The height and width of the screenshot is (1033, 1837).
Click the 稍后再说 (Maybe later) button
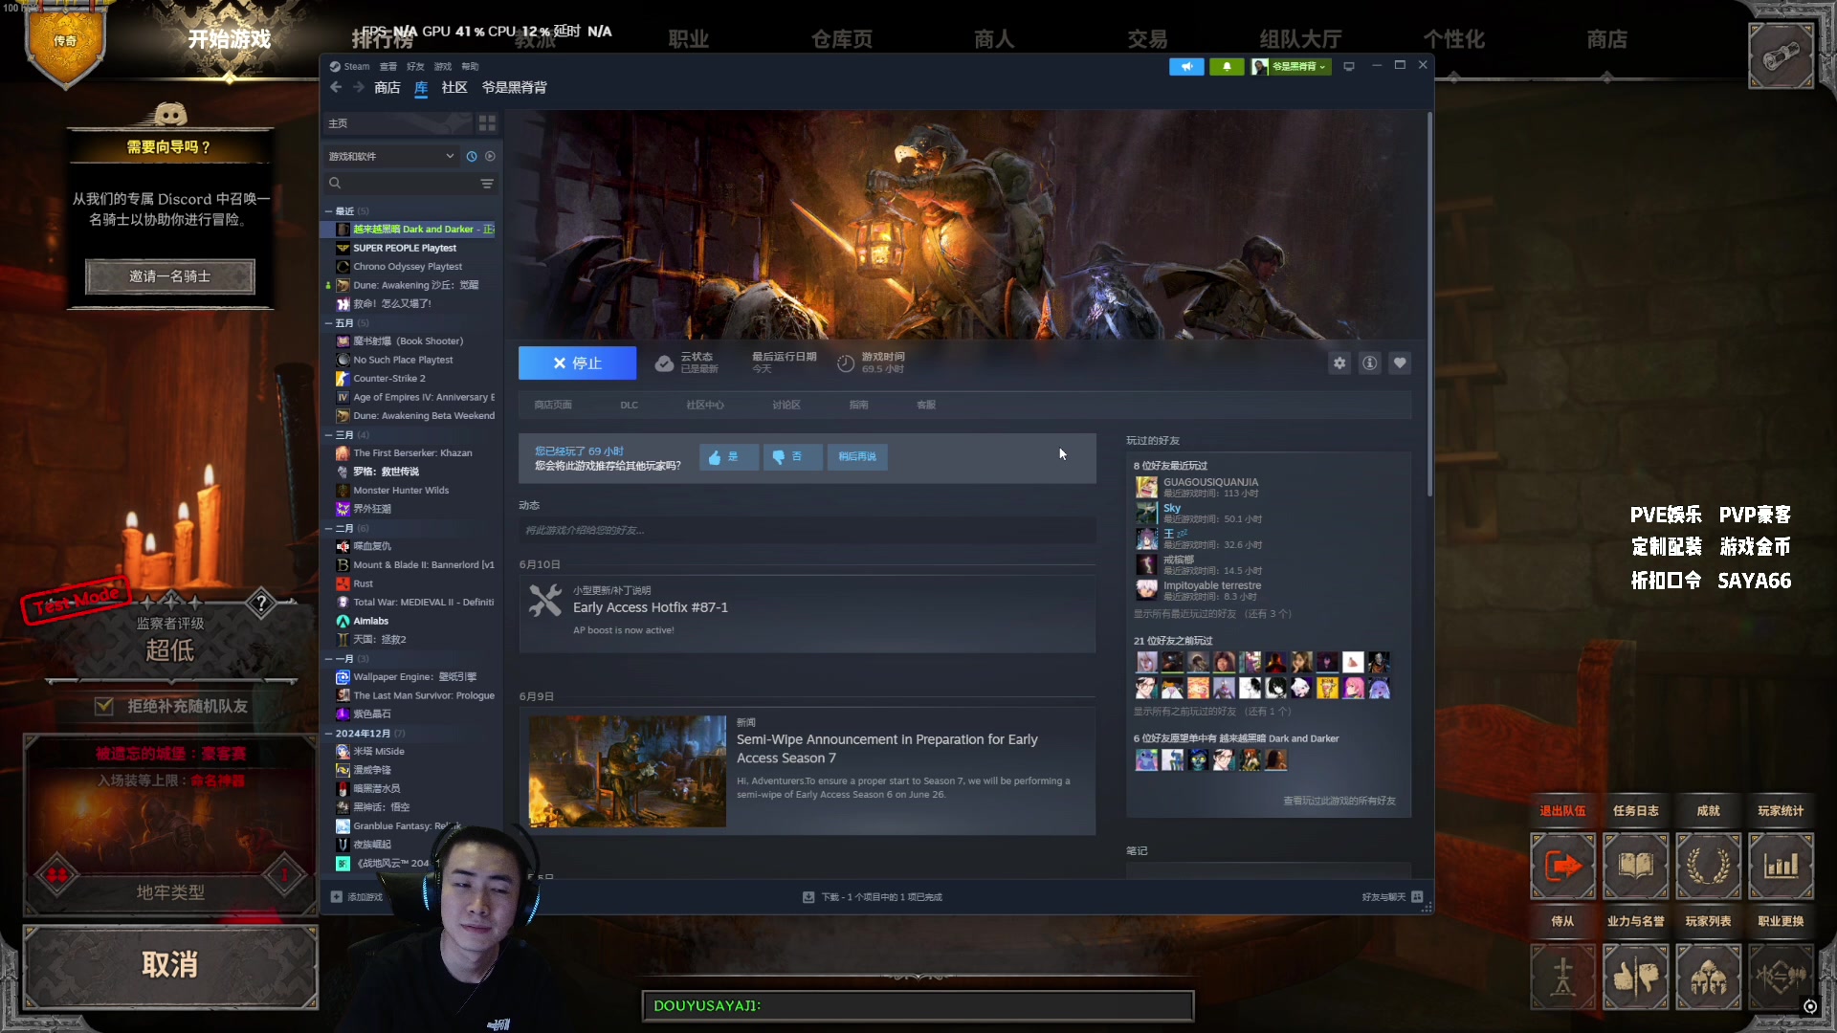coord(857,457)
